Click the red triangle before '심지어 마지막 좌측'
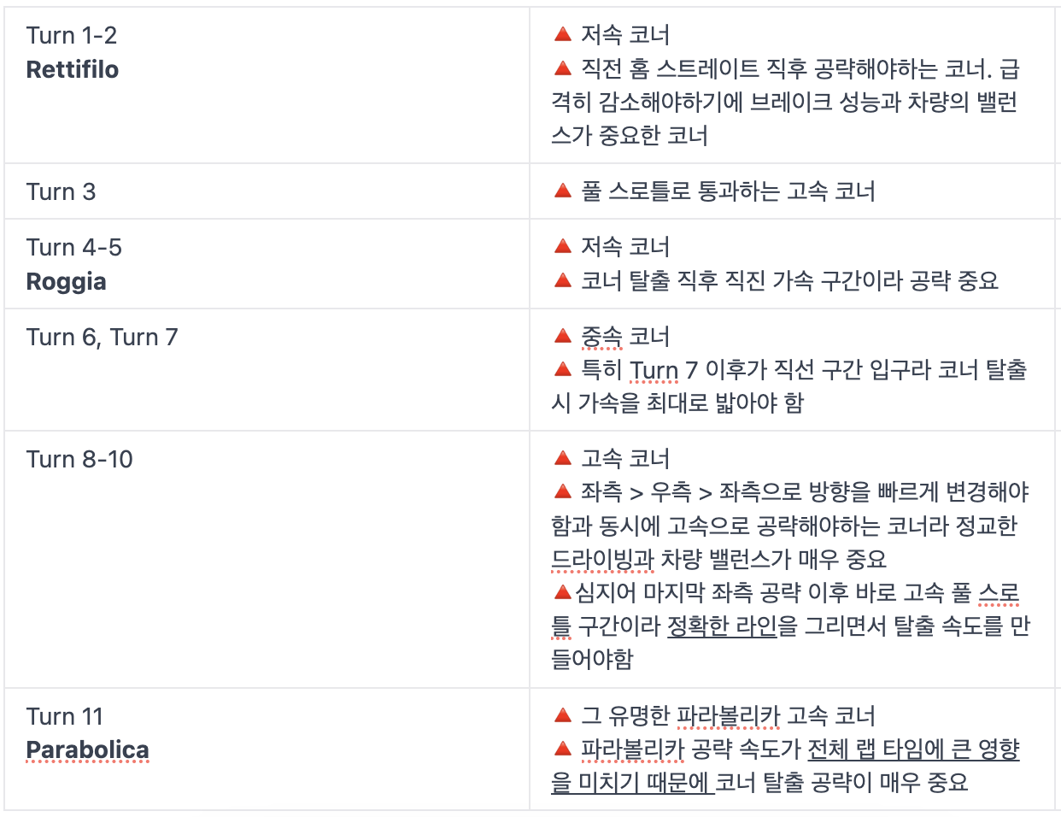1061x817 pixels. 562,592
